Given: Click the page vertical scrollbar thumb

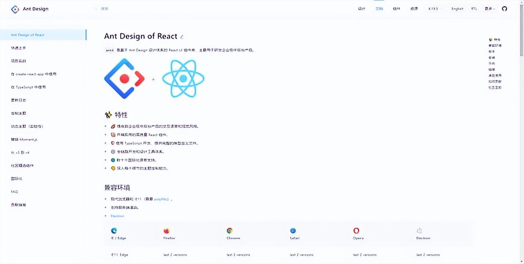Looking at the screenshot, I should click(x=522, y=29).
